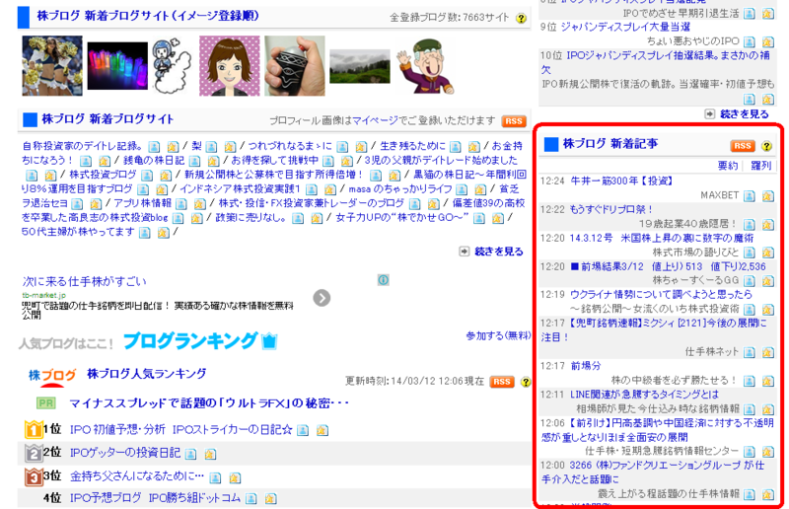Open profile icon beside IPO勝ち組ドットコム
Image resolution: width=789 pixels, height=509 pixels.
click(251, 499)
